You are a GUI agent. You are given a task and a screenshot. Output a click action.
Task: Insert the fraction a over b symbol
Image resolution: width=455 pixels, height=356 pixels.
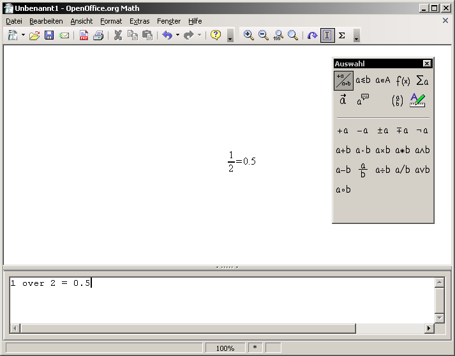(x=363, y=170)
